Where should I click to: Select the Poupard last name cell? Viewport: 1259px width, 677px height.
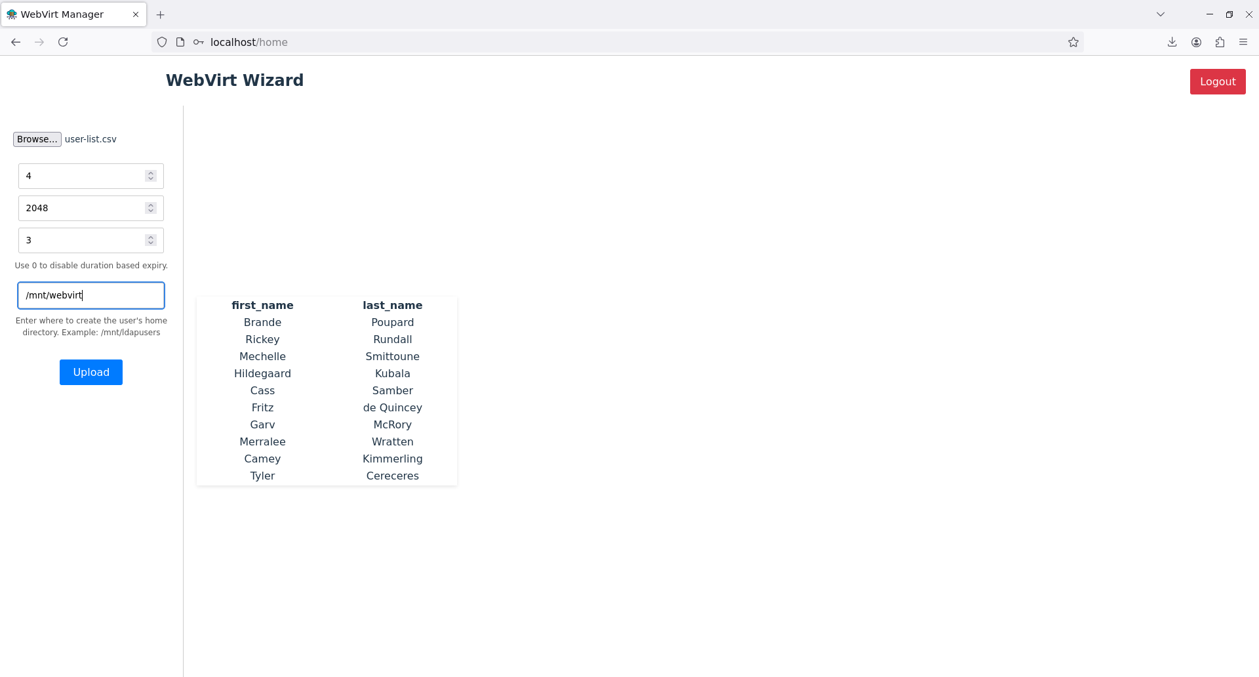(393, 322)
